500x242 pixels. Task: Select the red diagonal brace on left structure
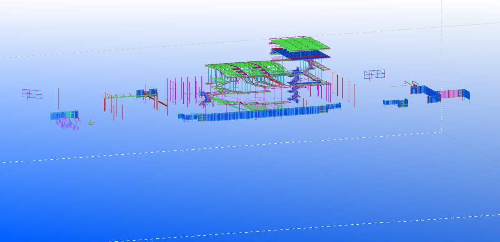point(162,103)
